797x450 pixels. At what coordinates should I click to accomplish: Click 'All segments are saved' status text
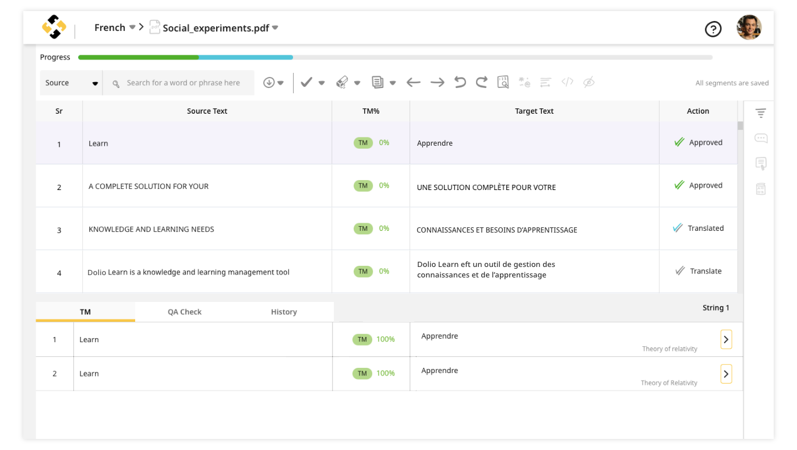732,83
